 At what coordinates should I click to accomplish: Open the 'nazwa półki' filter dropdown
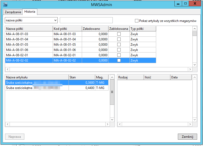pyautogui.click(x=31, y=20)
